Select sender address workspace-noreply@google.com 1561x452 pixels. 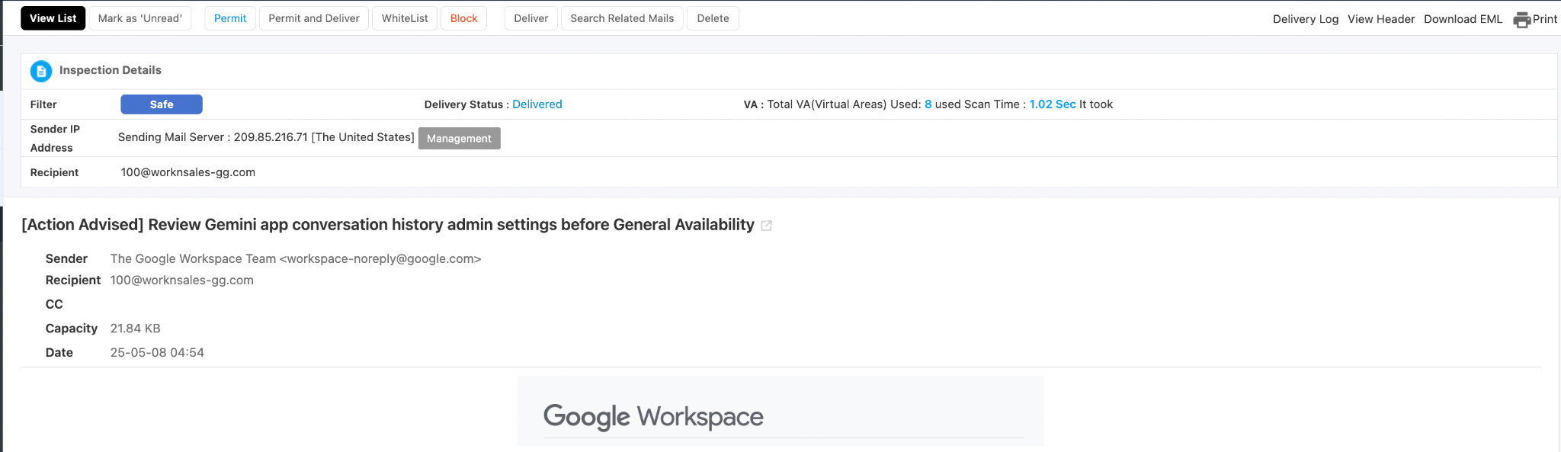tap(380, 259)
